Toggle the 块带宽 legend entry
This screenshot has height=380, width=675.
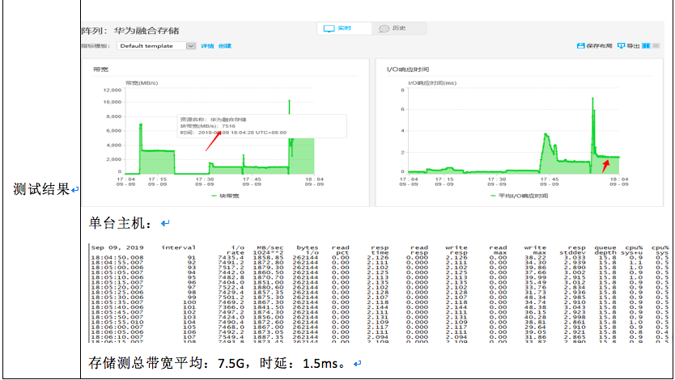coord(225,196)
